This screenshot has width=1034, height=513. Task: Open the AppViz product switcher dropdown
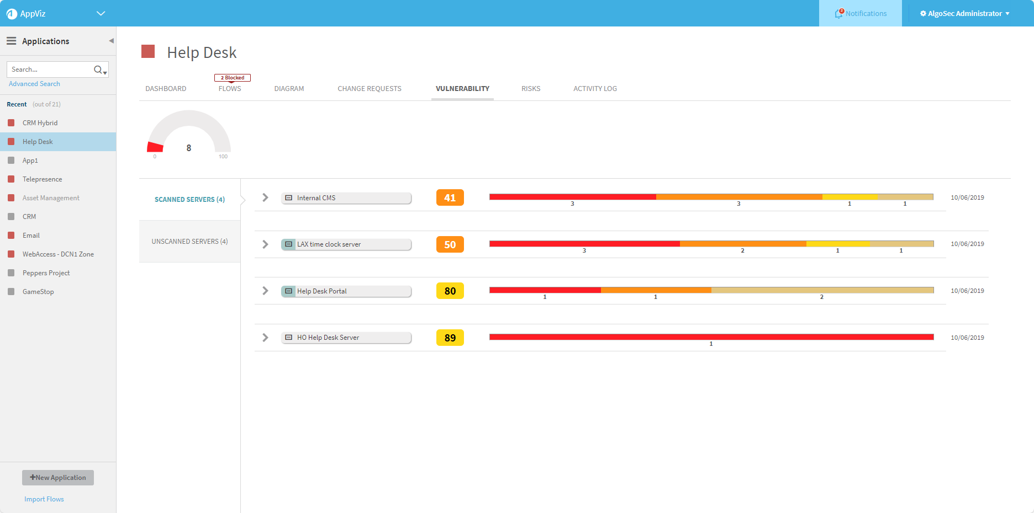pos(101,13)
